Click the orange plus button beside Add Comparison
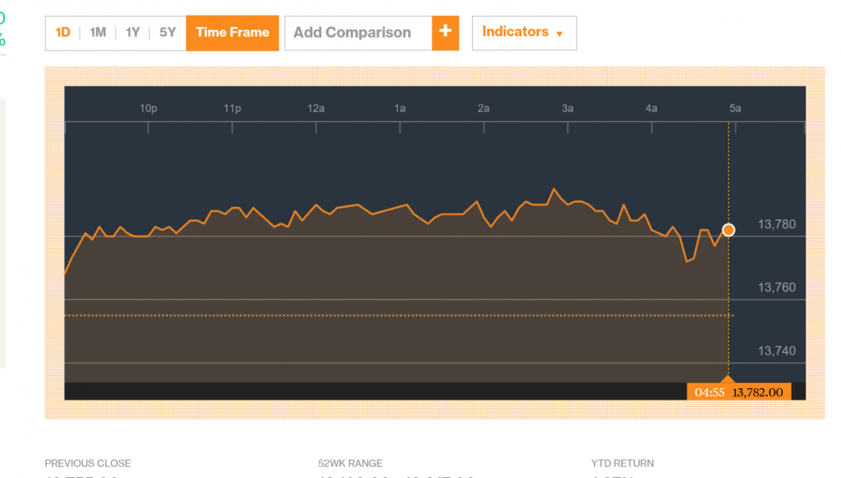841x478 pixels. click(x=445, y=32)
